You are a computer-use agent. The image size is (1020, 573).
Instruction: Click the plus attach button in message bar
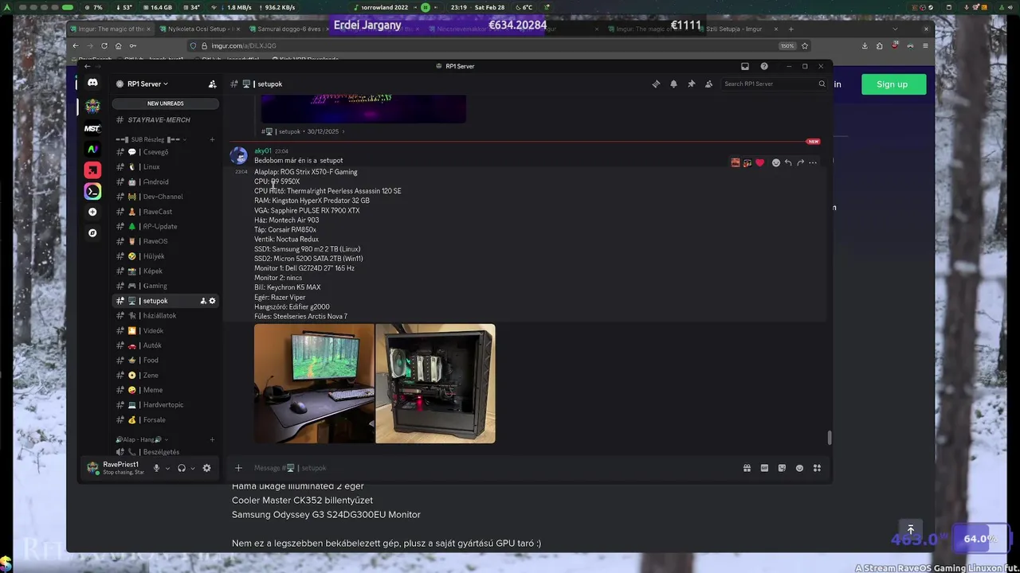pyautogui.click(x=238, y=468)
